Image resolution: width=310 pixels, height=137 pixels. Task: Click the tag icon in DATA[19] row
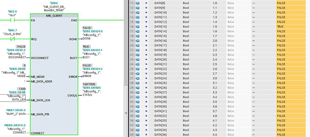point(137,55)
